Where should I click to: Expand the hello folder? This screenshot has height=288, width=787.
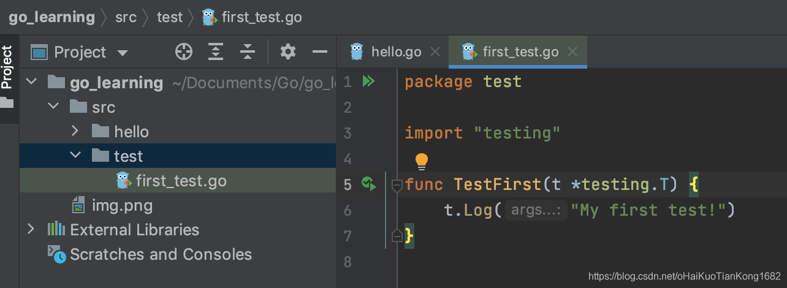[x=75, y=131]
